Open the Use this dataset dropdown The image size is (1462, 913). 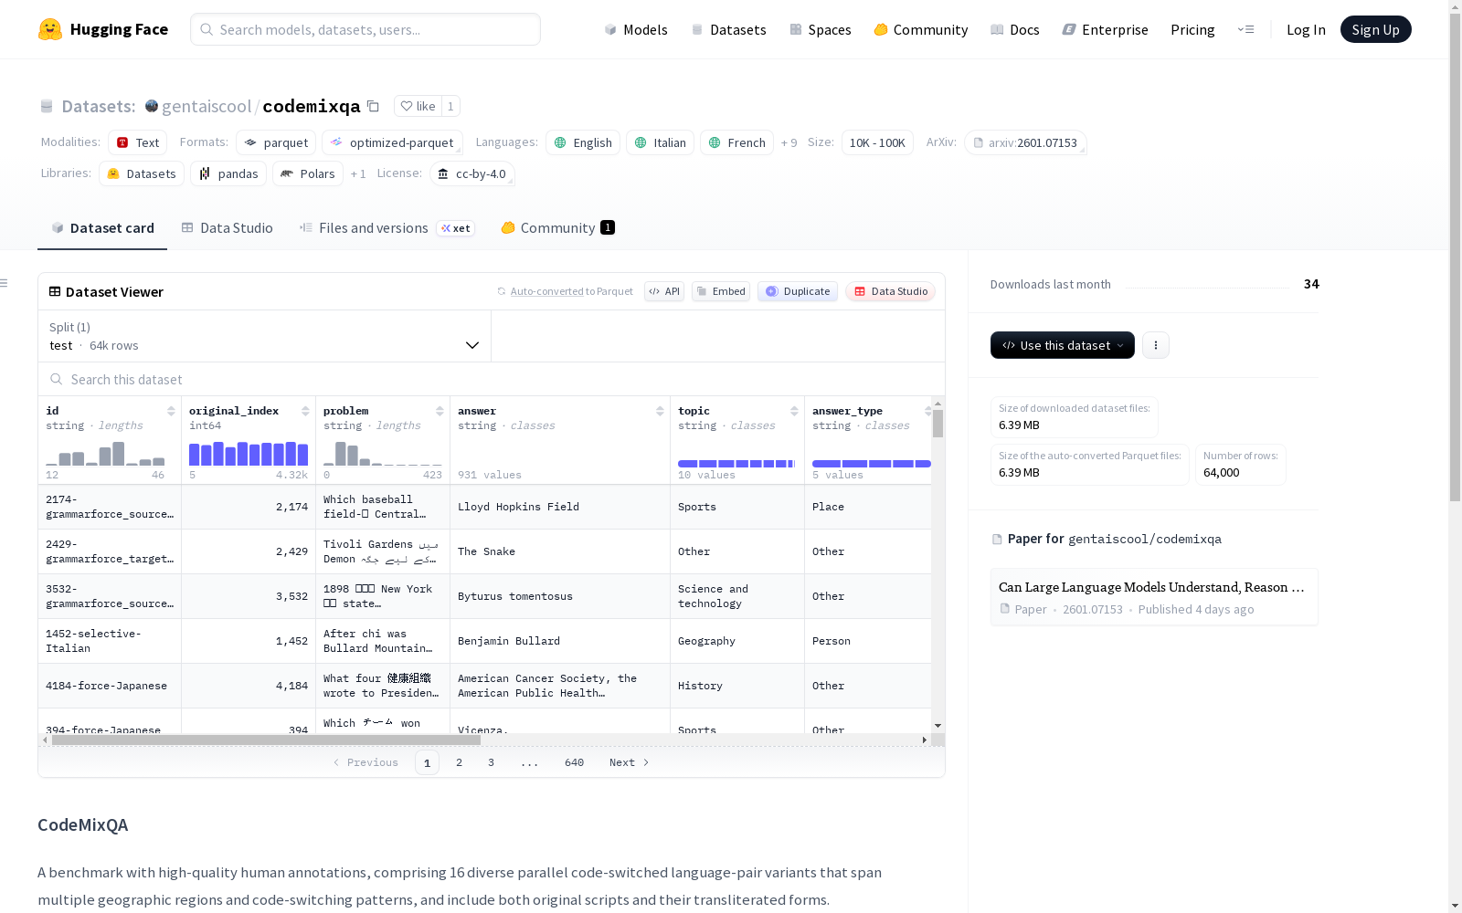click(1063, 345)
